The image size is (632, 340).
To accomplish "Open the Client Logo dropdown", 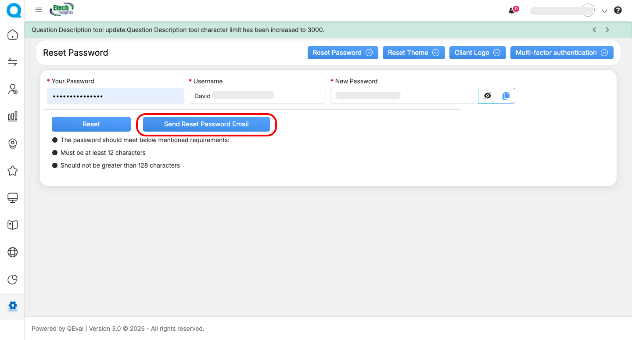I will pos(477,53).
